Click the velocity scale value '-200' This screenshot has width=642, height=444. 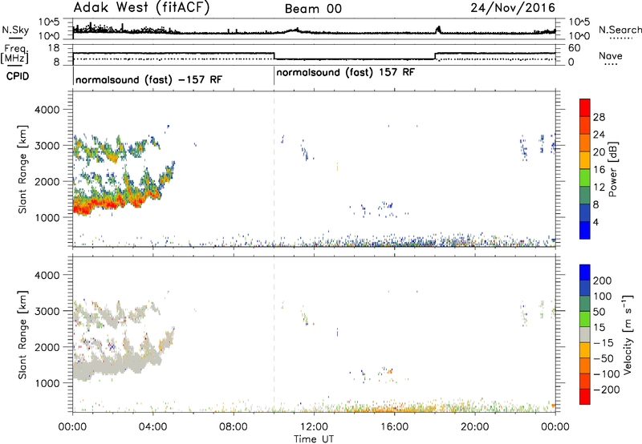point(606,390)
